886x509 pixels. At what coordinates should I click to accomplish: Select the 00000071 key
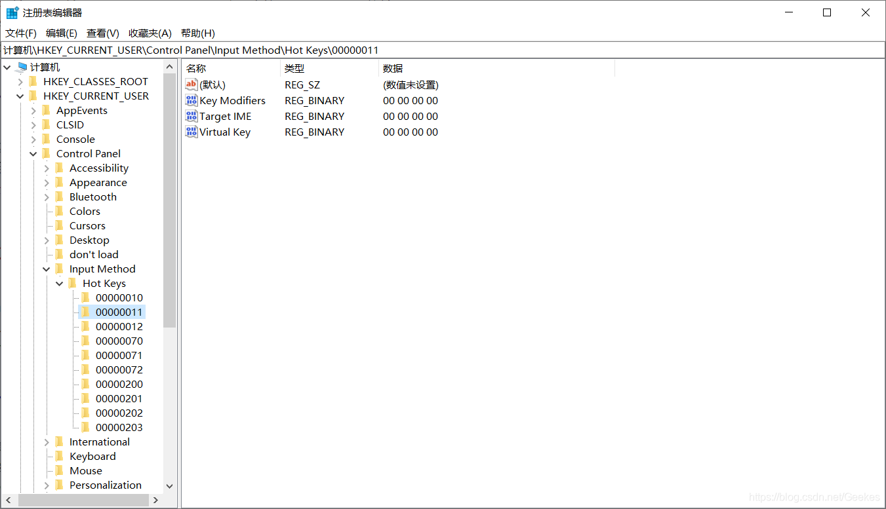[119, 355]
